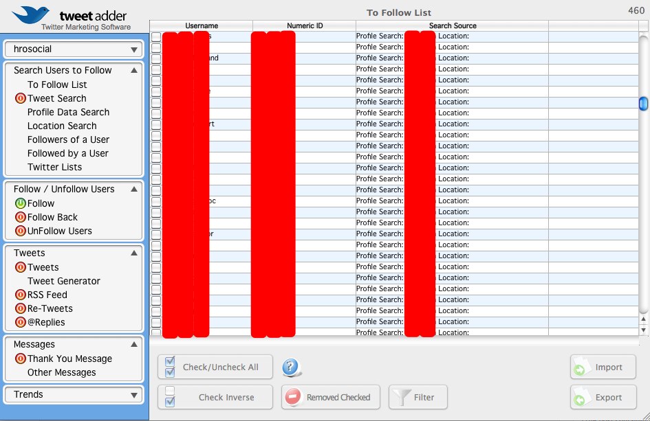650x421 pixels.
Task: Tick the checkbox for username ending "and"
Action: [x=156, y=58]
